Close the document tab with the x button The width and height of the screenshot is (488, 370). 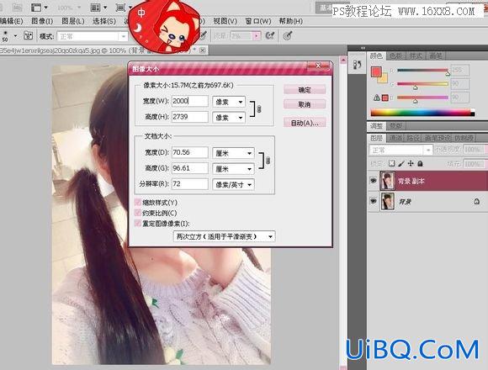point(203,50)
